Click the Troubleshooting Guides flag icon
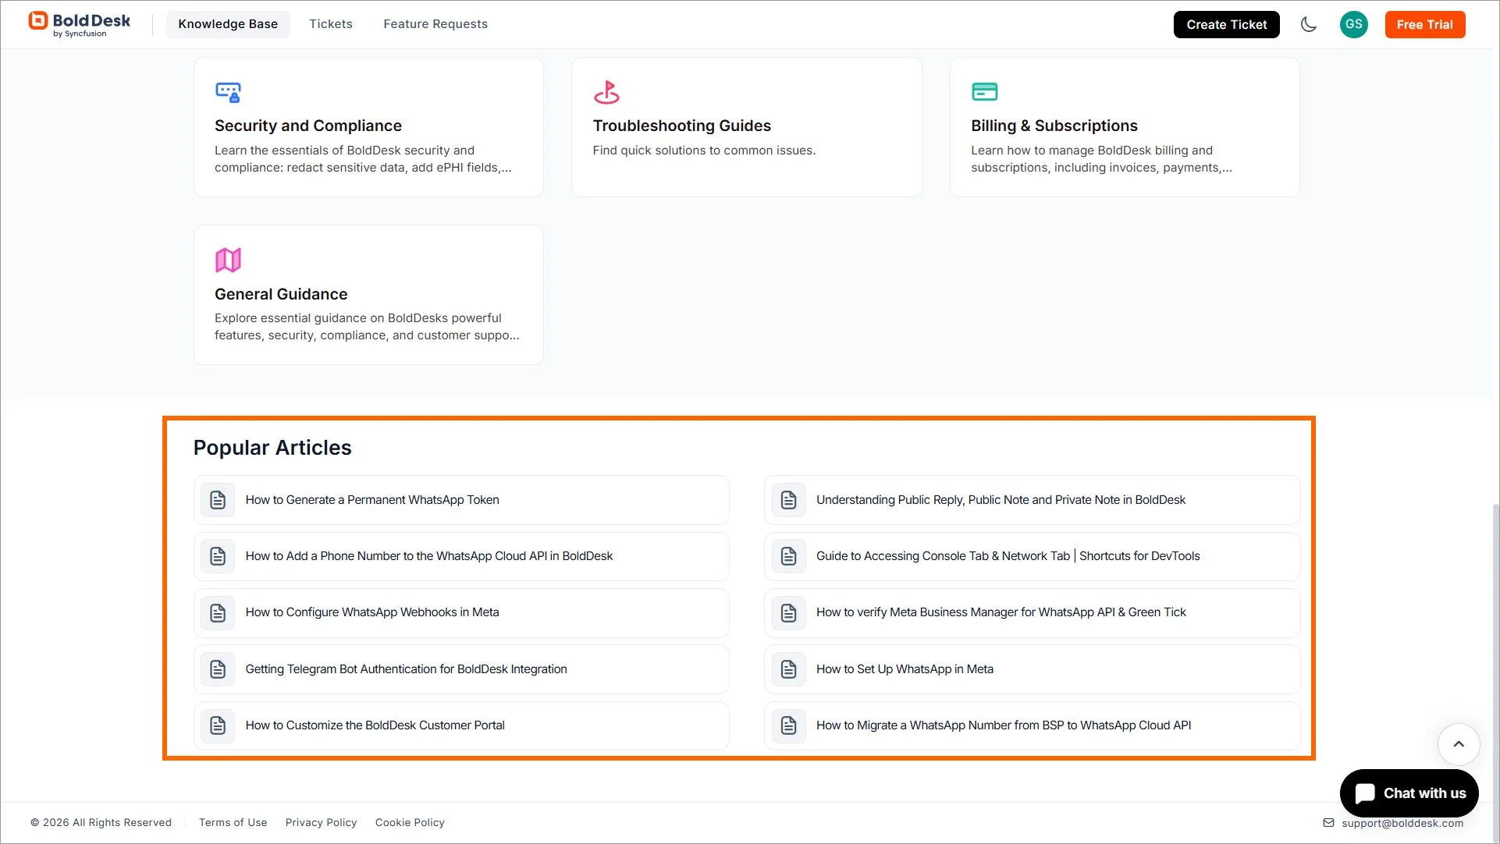 point(606,92)
